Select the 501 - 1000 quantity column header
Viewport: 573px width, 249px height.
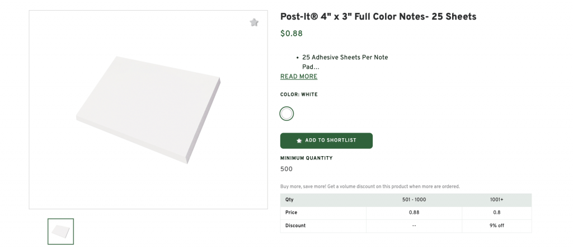click(x=414, y=200)
